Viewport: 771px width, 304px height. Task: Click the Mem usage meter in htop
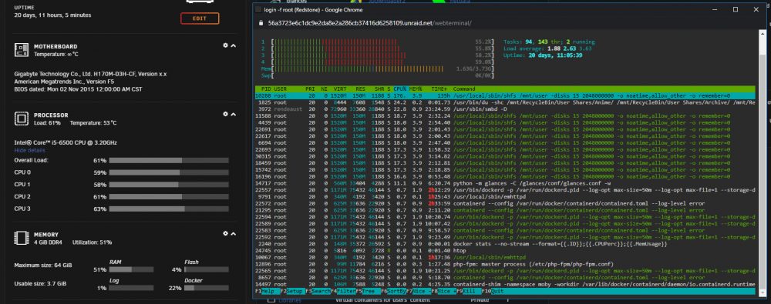coord(377,68)
